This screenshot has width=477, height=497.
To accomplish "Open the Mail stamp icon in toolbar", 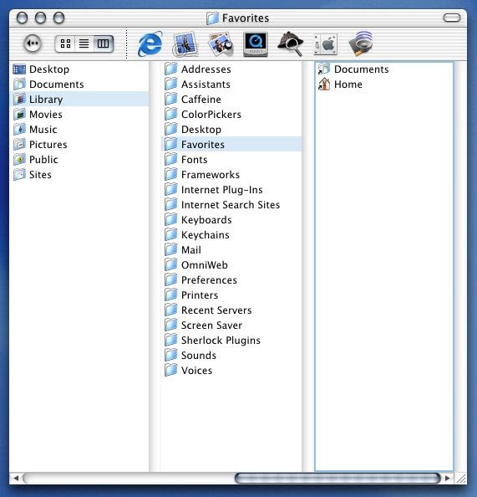I will (185, 44).
